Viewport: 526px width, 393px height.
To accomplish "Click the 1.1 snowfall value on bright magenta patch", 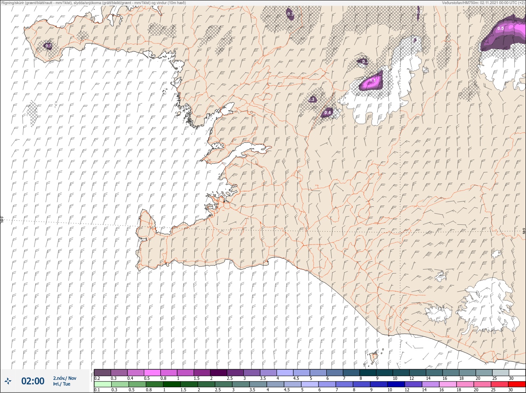I will (x=373, y=81).
